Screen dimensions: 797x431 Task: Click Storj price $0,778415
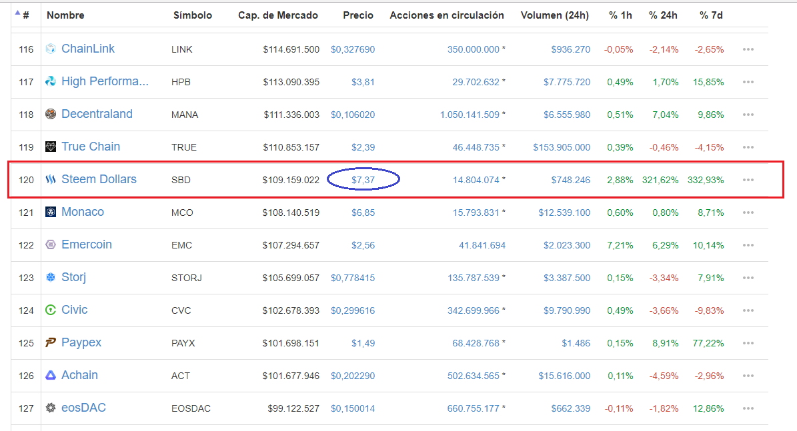[x=353, y=278]
